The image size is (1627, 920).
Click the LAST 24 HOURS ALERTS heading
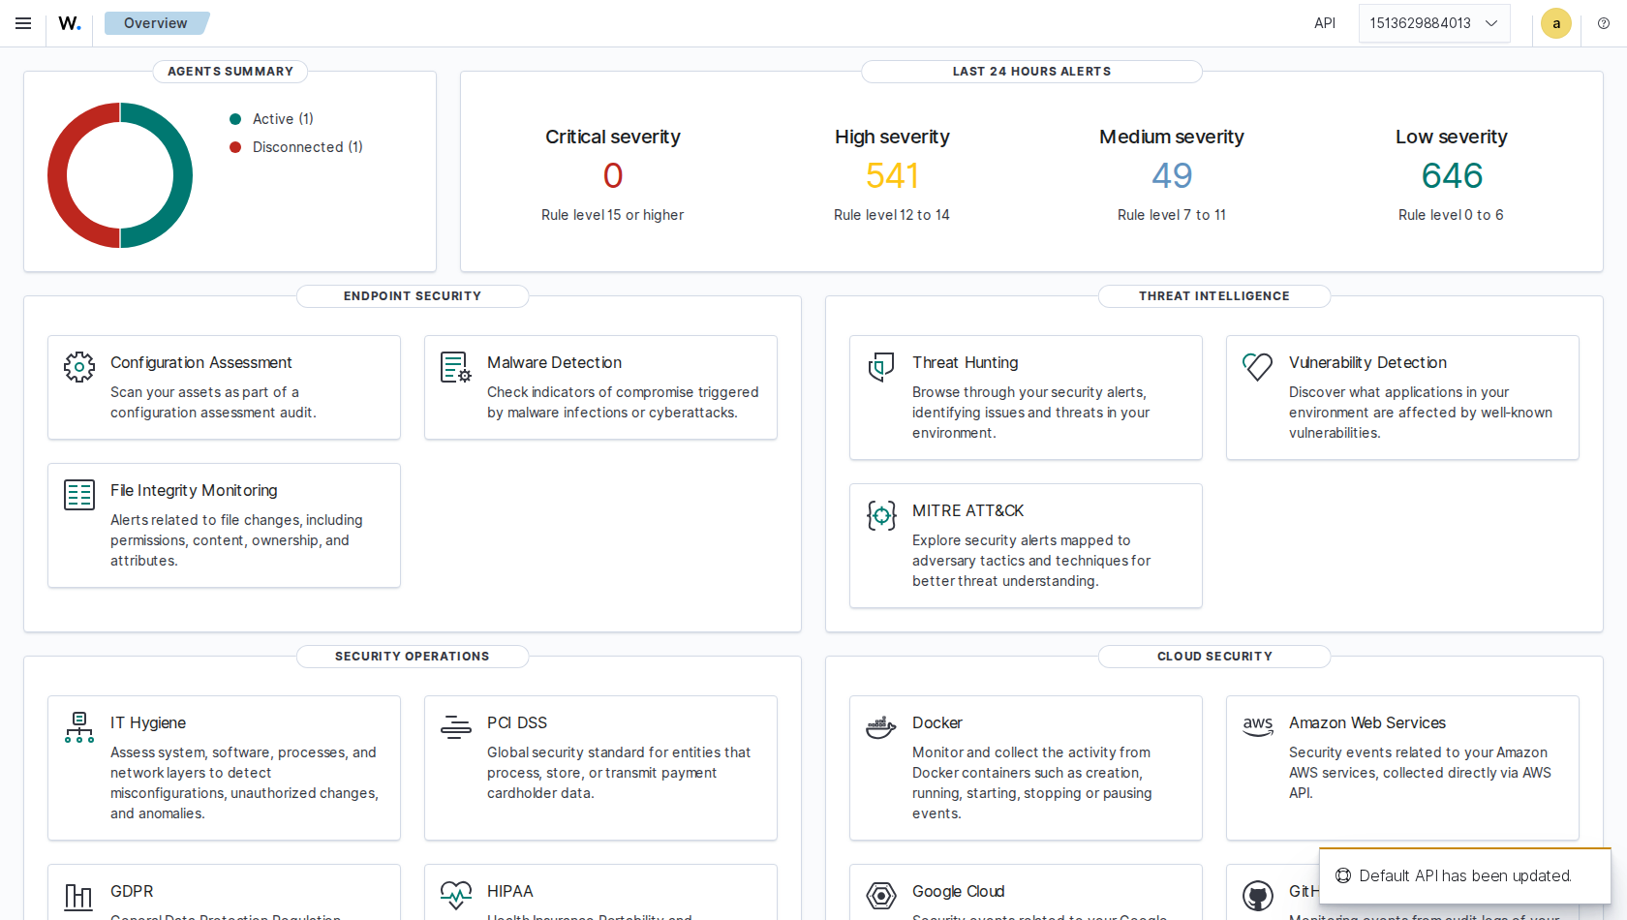tap(1031, 72)
